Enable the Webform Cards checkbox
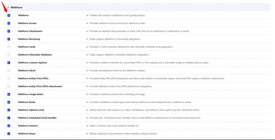Screen dimensions: 275x140 click(9, 47)
